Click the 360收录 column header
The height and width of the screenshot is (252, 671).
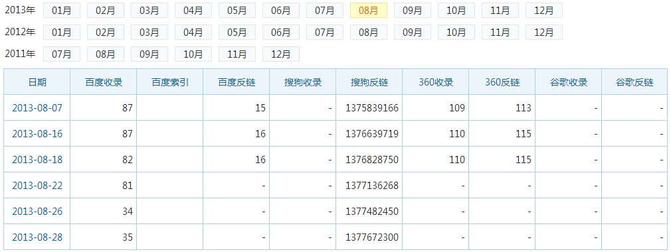(436, 82)
